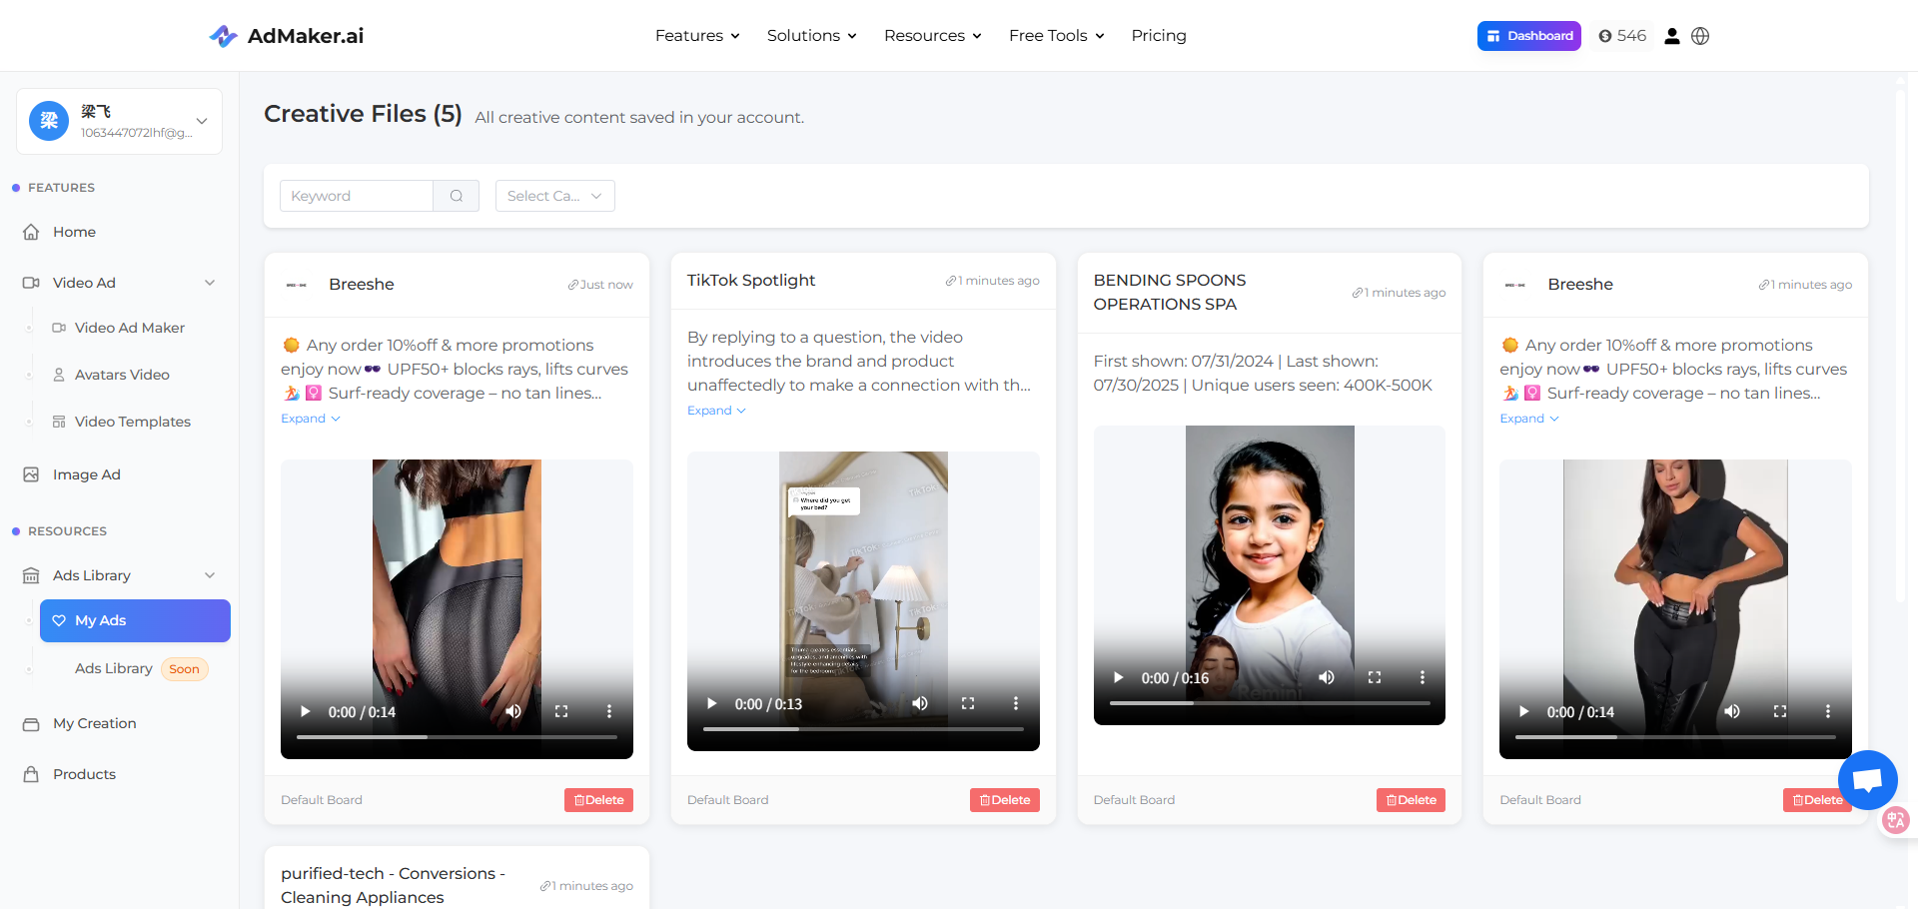This screenshot has height=909, width=1918.
Task: Click link icon beside TikTok Spotlight timestamp
Action: click(x=951, y=281)
